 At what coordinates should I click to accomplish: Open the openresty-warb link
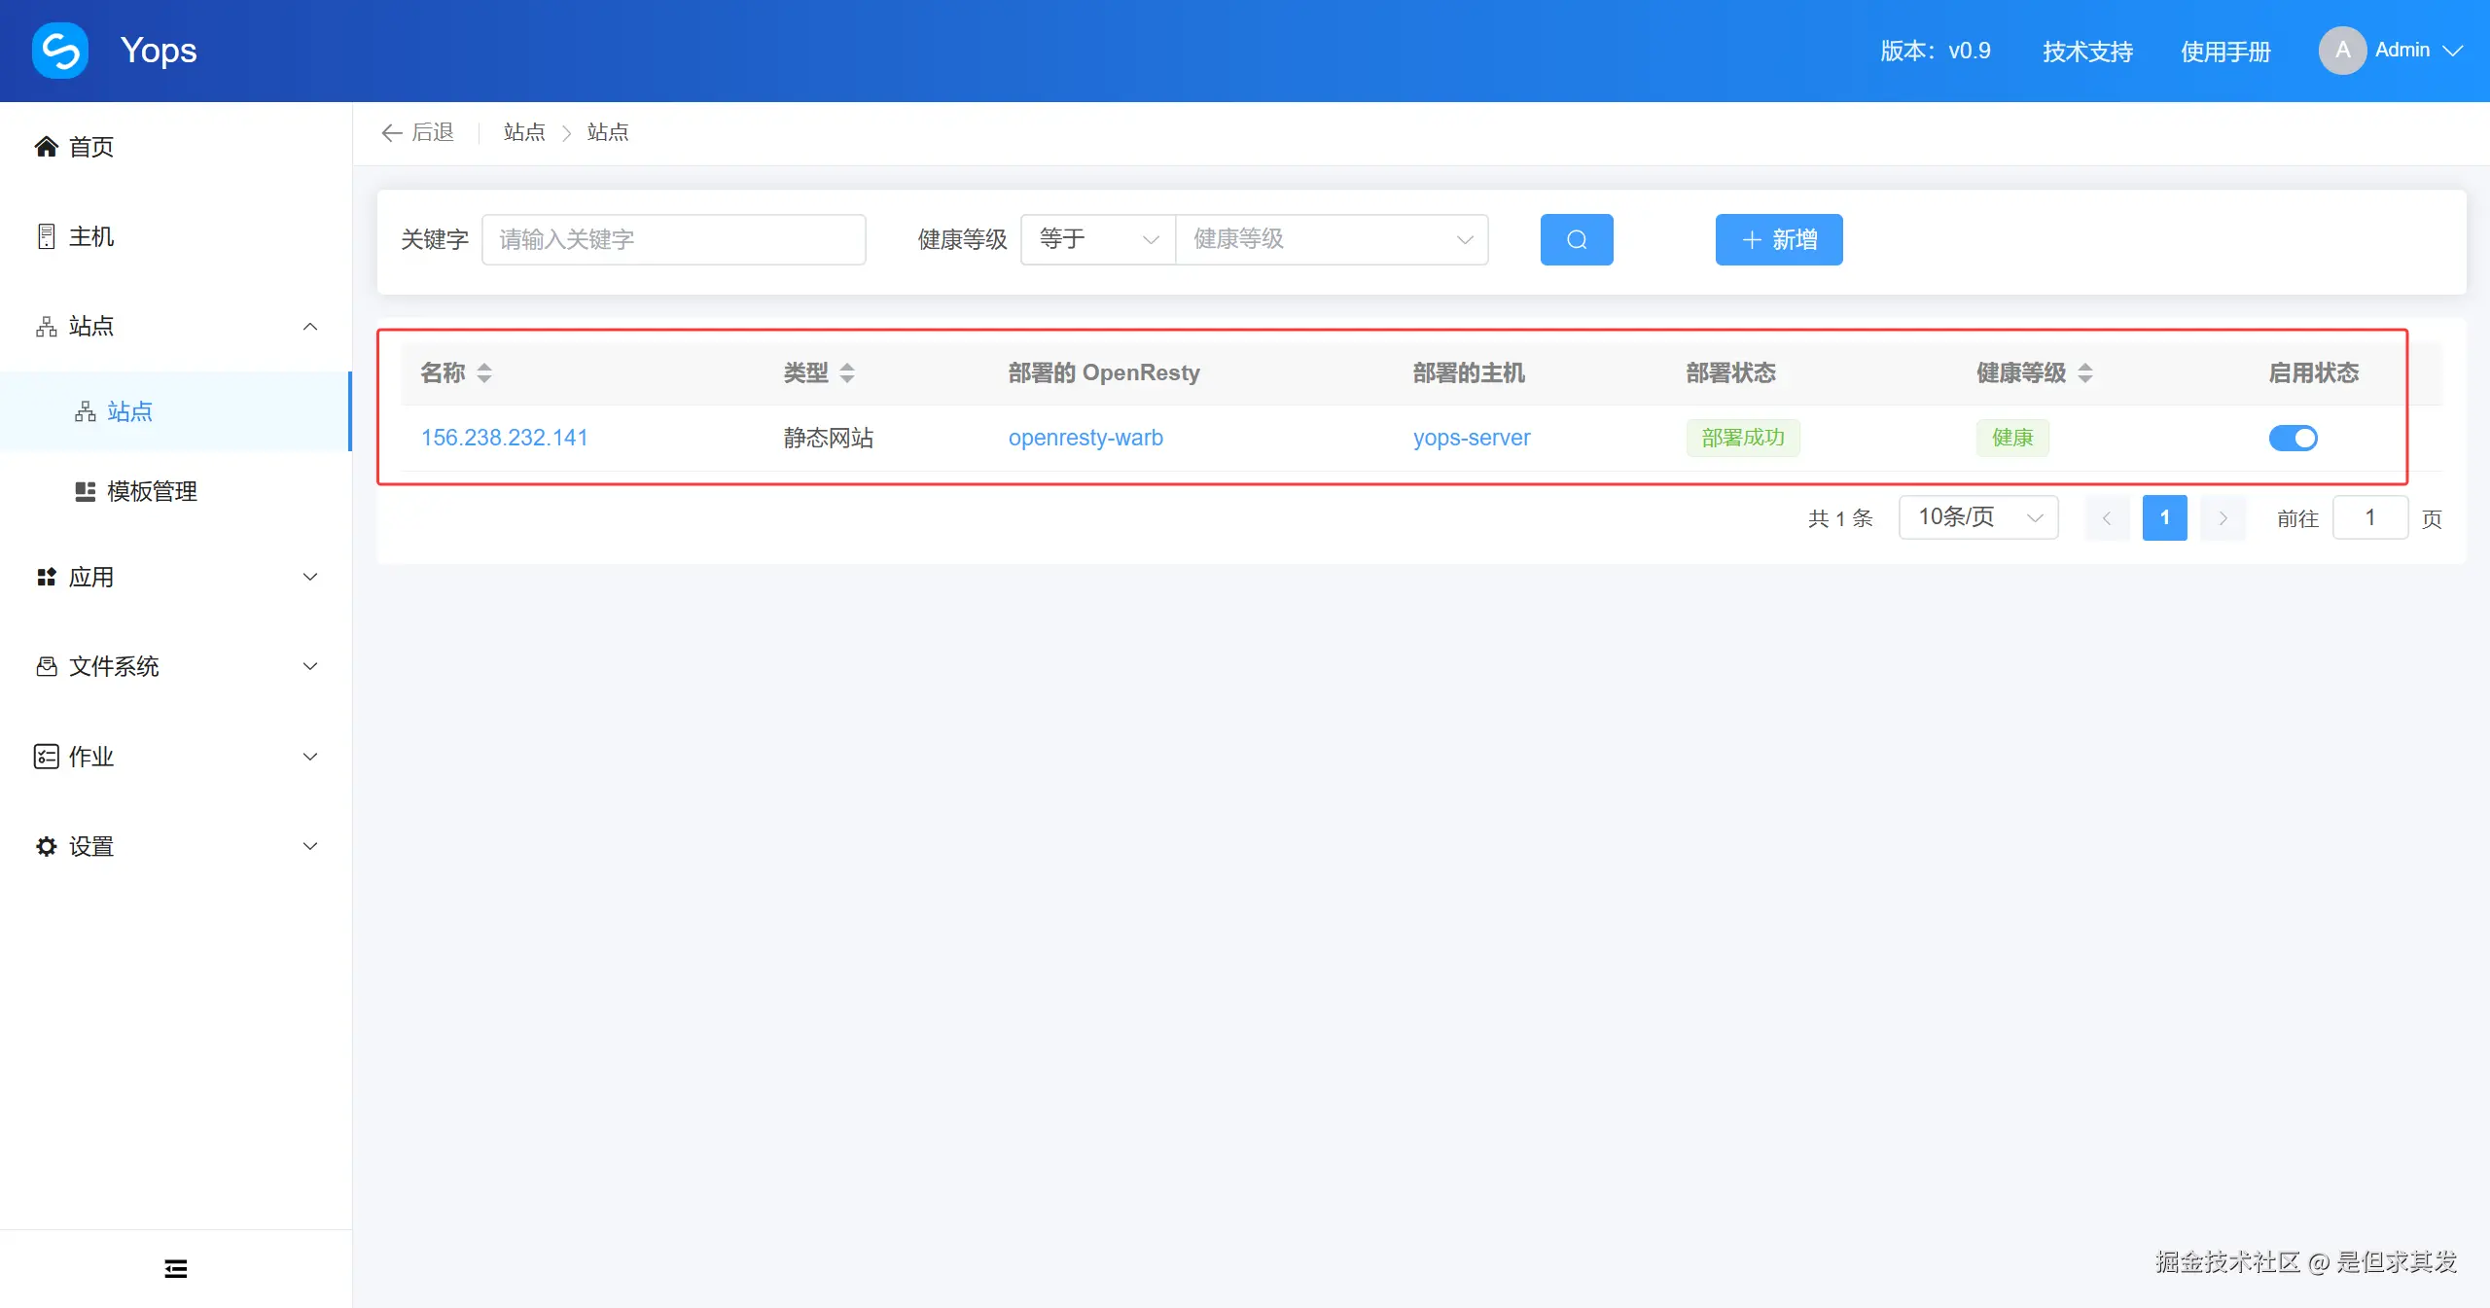click(1085, 438)
